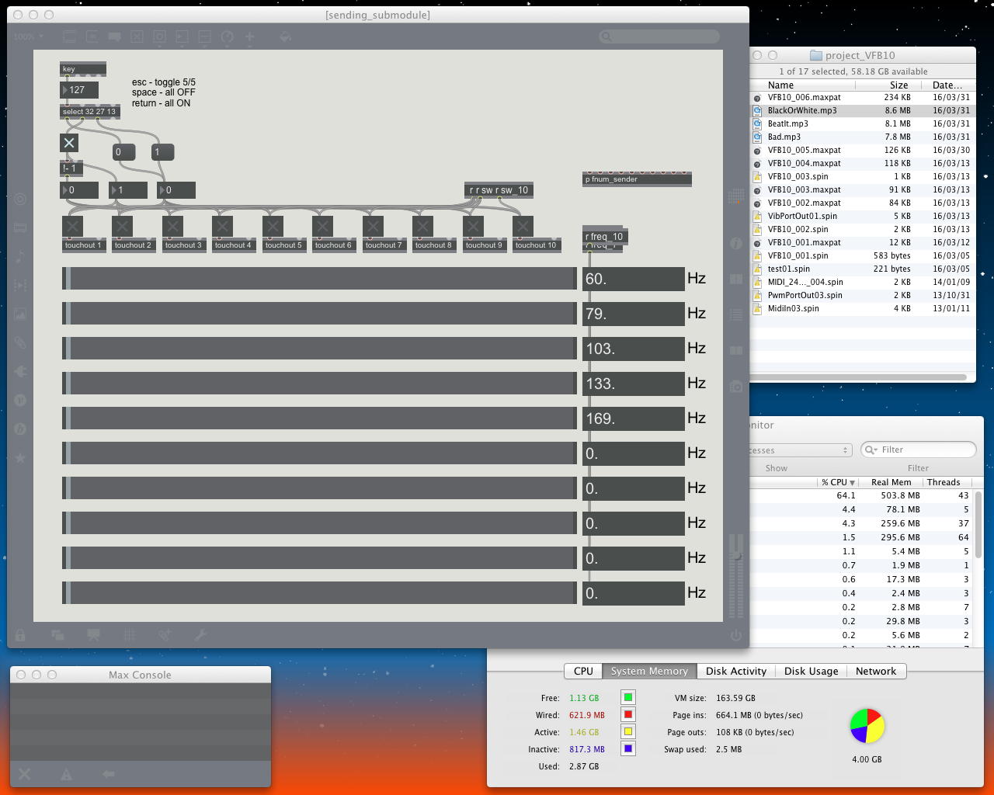The height and width of the screenshot is (795, 994).
Task: Click the Wired memory red color swatch
Action: tap(627, 714)
